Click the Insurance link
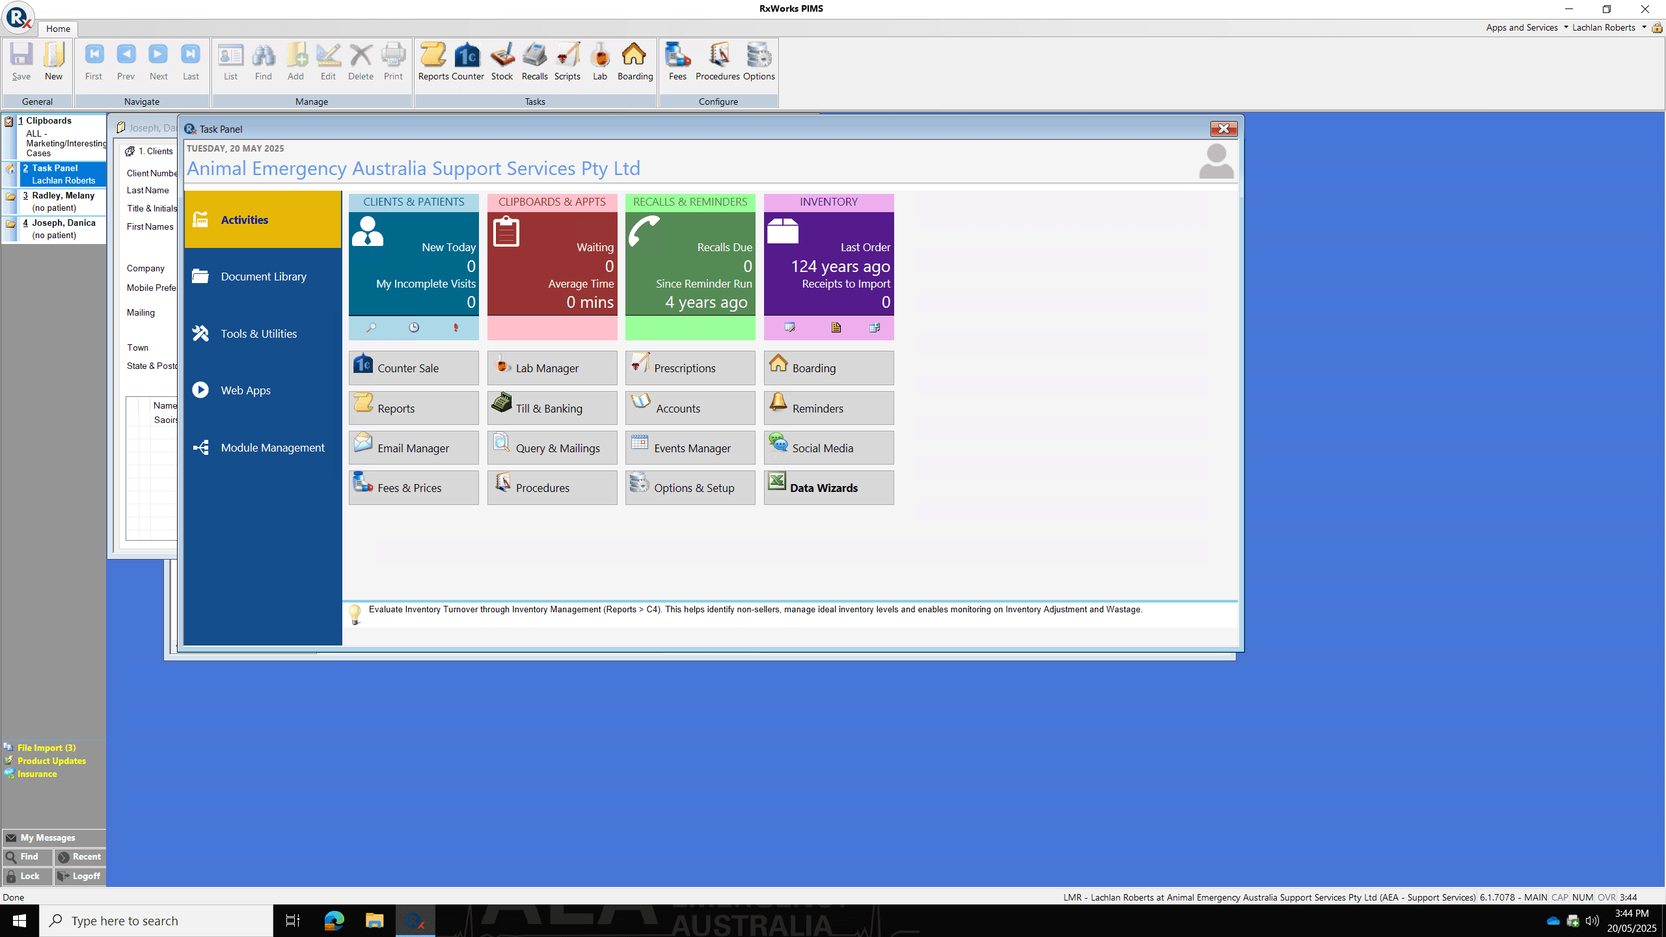Image resolution: width=1666 pixels, height=937 pixels. pyautogui.click(x=37, y=774)
